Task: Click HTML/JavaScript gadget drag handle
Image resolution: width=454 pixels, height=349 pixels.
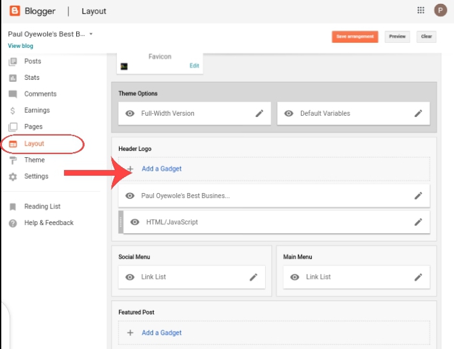Action: pos(121,222)
